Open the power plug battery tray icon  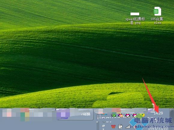(120, 127)
